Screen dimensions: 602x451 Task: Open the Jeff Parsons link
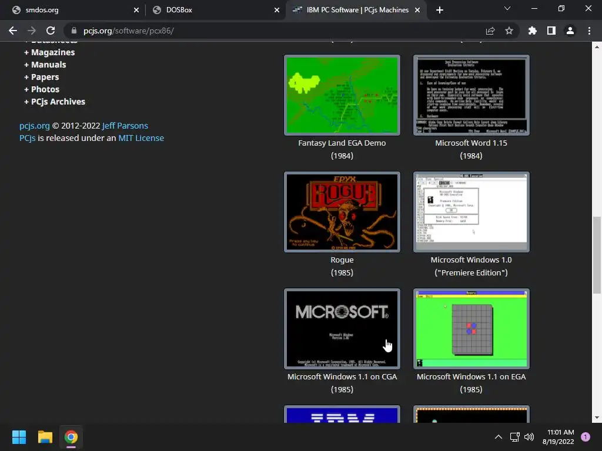(x=125, y=126)
